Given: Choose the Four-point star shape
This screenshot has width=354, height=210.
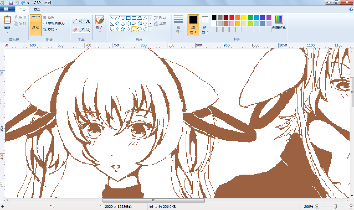Looking at the screenshot, I should coord(117,29).
